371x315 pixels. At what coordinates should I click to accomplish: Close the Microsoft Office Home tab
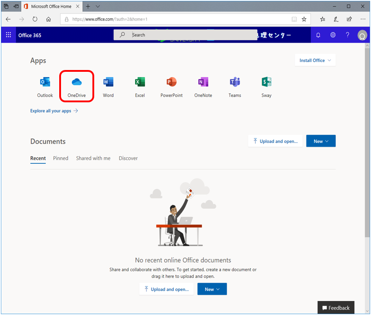(x=78, y=6)
